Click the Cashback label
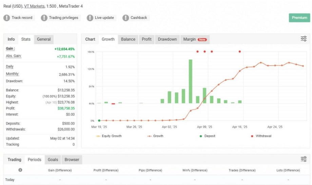 [139, 18]
